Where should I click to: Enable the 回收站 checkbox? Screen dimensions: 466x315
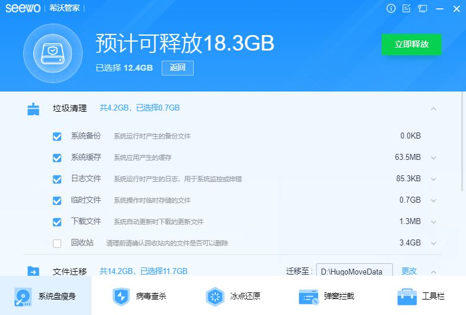click(x=57, y=243)
